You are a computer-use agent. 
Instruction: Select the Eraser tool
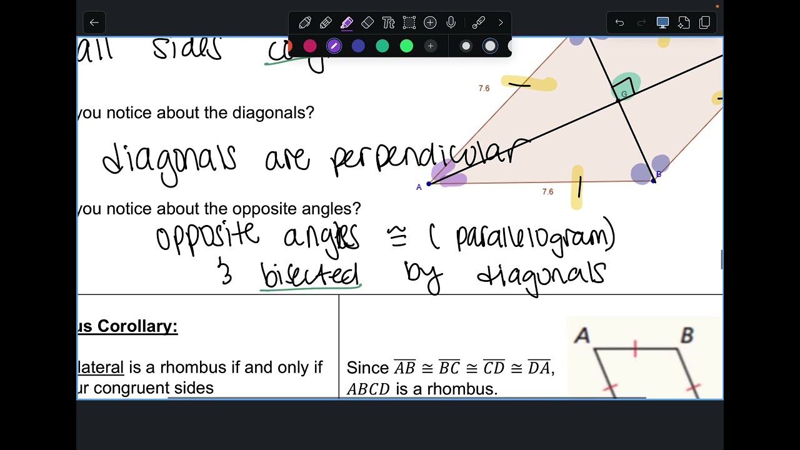coord(367,23)
